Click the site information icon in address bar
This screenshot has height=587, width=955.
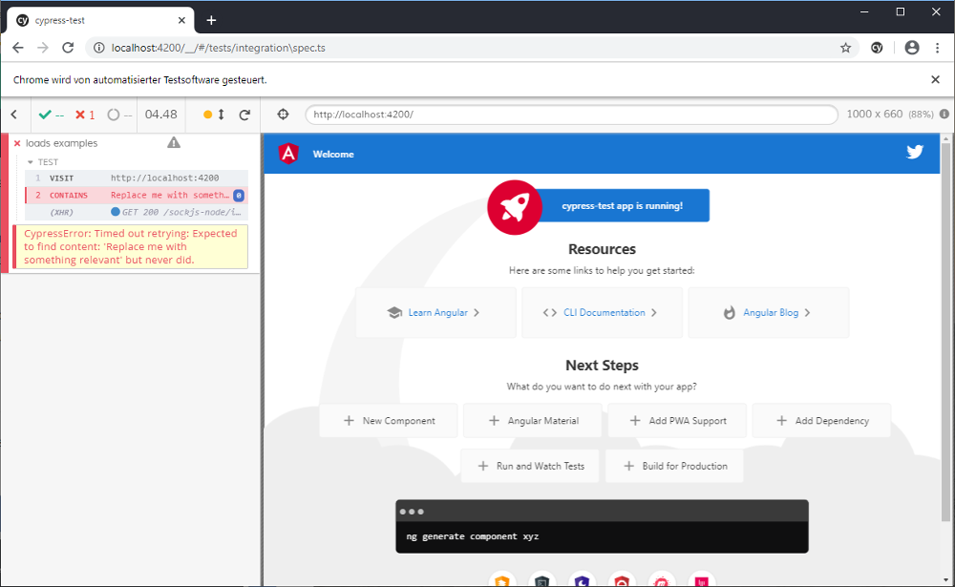(98, 48)
